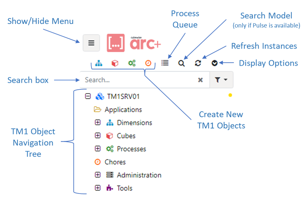Open Display Options chevron-circle icon
Screen dimensions: 306x205
[215, 63]
